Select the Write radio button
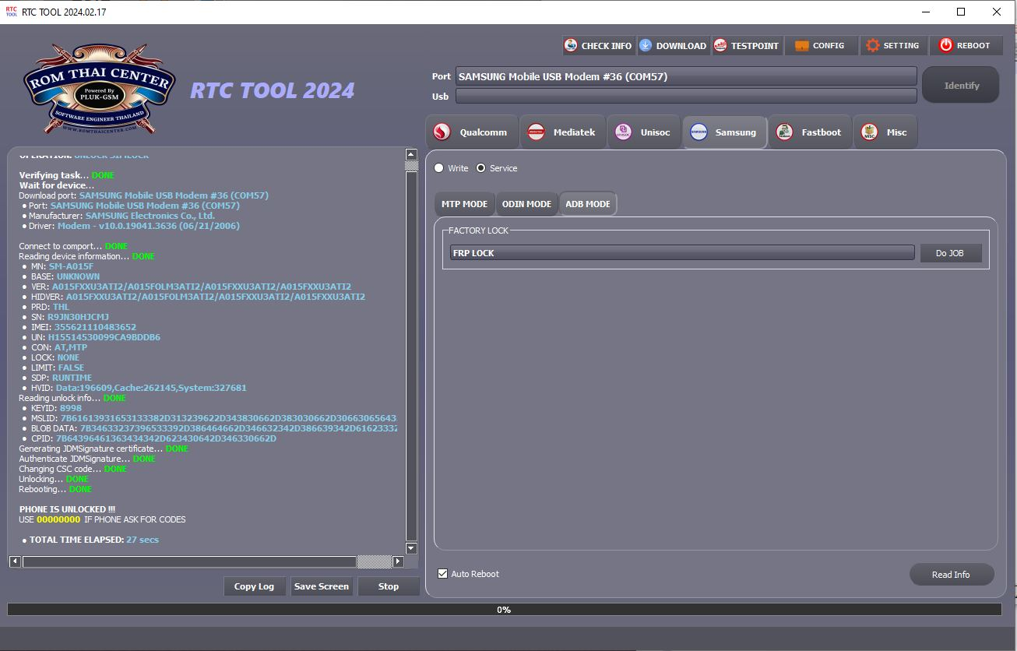This screenshot has height=651, width=1017. coord(439,168)
